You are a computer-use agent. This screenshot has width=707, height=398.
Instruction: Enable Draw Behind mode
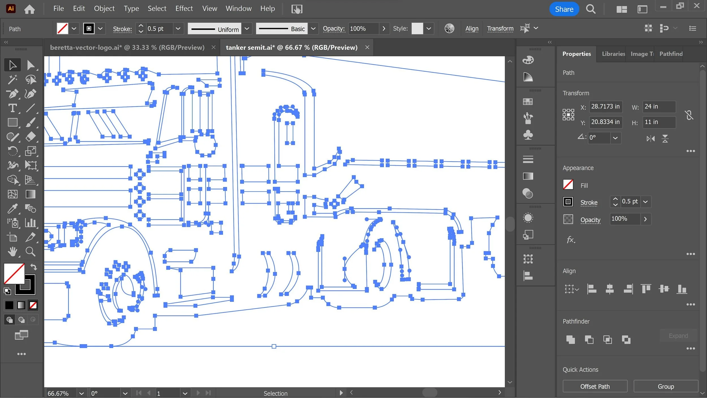tap(21, 320)
